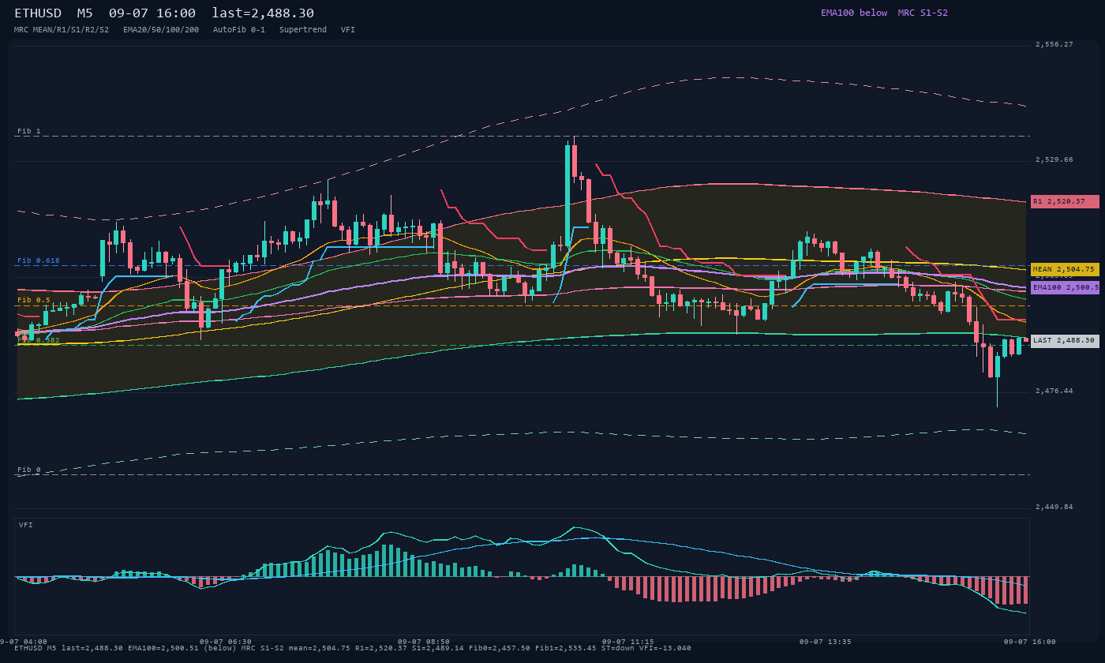Click the last=2,488.30 header value
The width and height of the screenshot is (1105, 663).
tap(263, 13)
